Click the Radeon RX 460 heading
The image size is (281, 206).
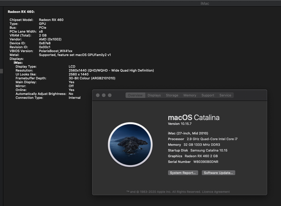pyautogui.click(x=21, y=12)
